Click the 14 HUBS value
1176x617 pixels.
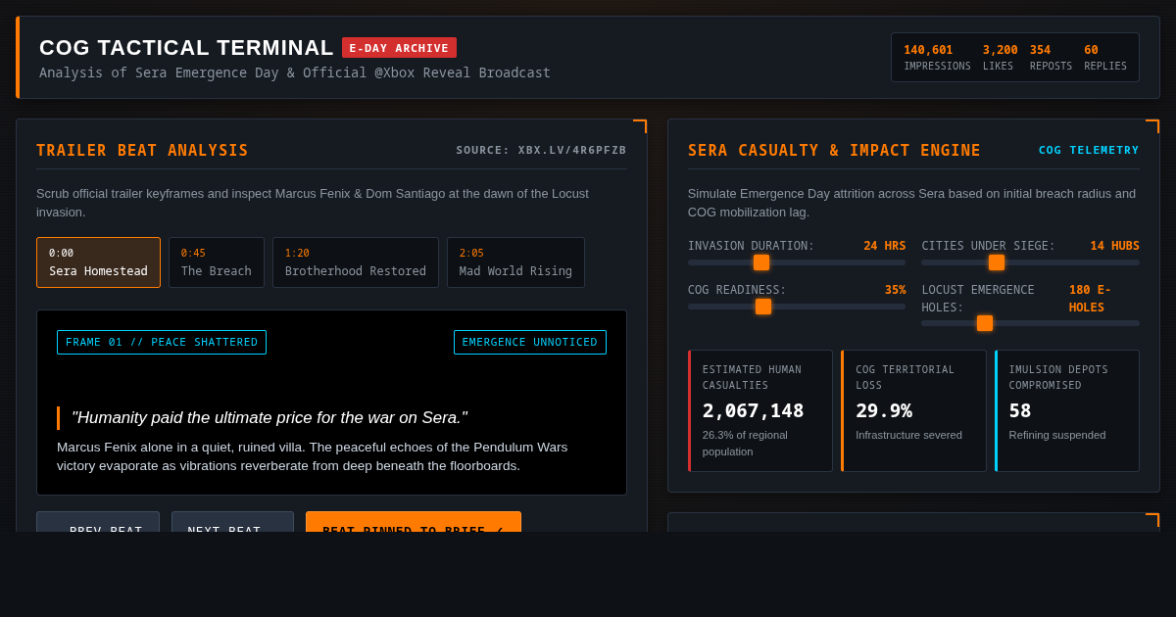(x=1115, y=246)
